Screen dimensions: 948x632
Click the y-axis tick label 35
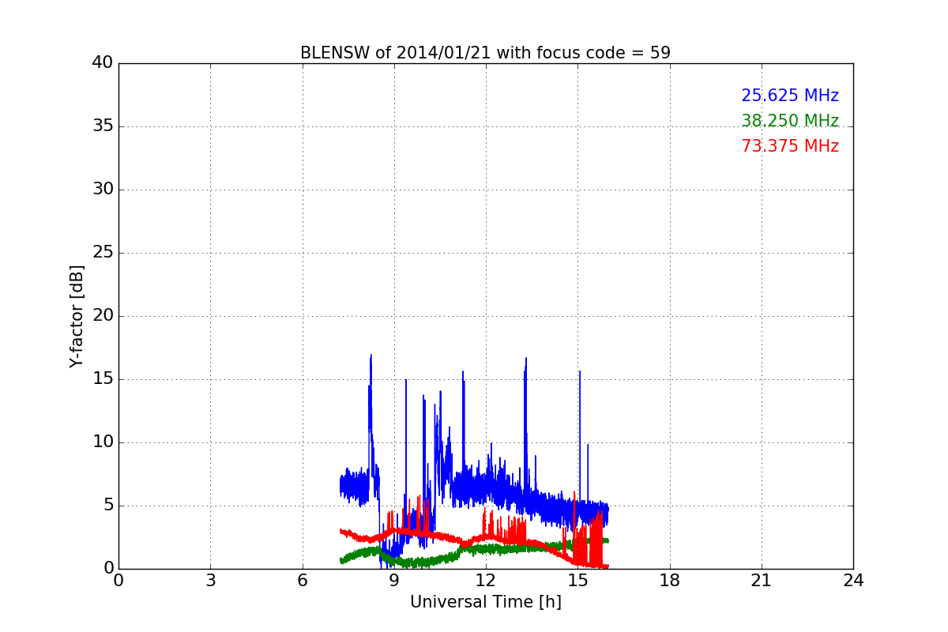pyautogui.click(x=103, y=126)
